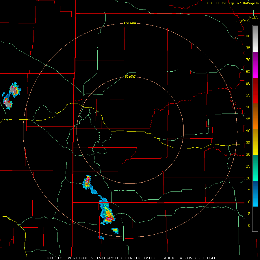Pick the magenta-purple color bar segment
The height and width of the screenshot is (260, 260).
point(255,65)
